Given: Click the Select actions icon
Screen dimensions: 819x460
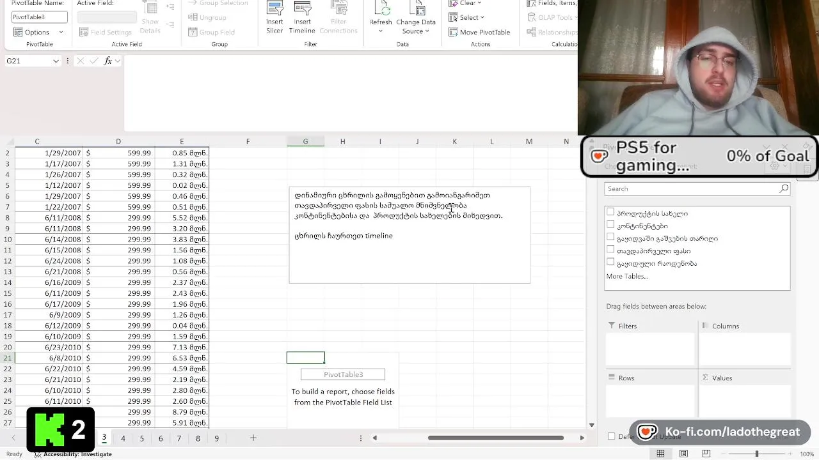Looking at the screenshot, I should (453, 17).
